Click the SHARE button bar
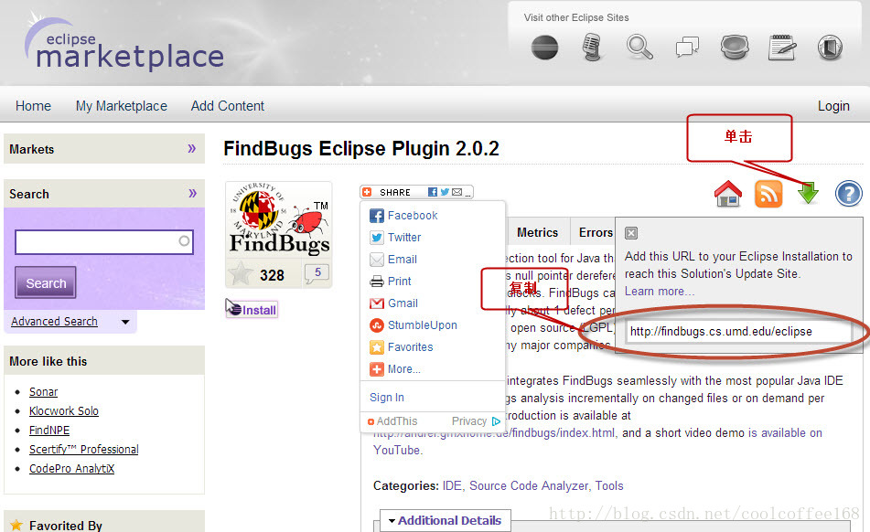Image resolution: width=870 pixels, height=532 pixels. pos(416,192)
